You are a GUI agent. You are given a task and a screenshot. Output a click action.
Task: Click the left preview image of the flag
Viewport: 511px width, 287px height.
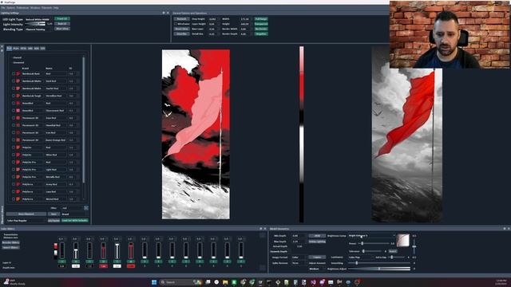click(196, 135)
